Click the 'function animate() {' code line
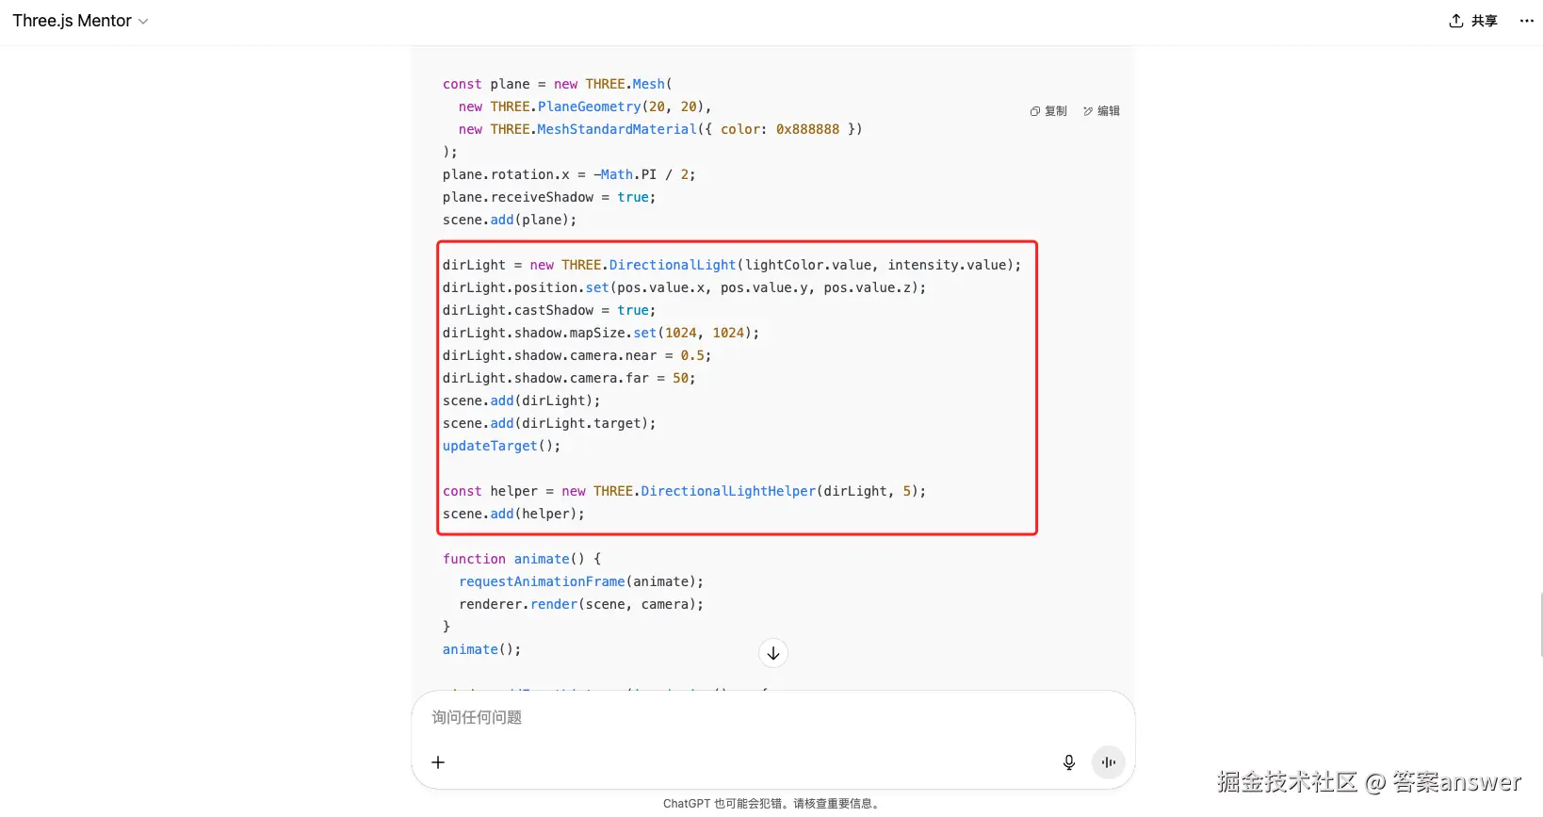The image size is (1543, 817). point(522,559)
